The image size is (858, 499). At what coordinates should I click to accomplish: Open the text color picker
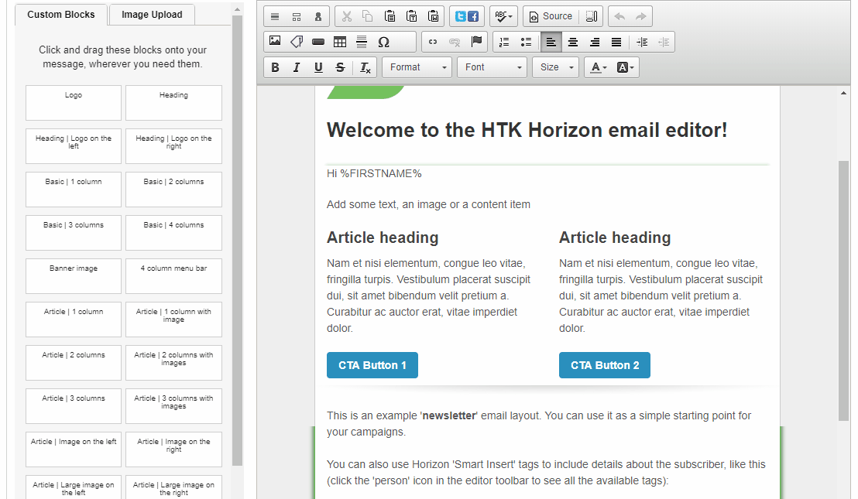click(597, 67)
